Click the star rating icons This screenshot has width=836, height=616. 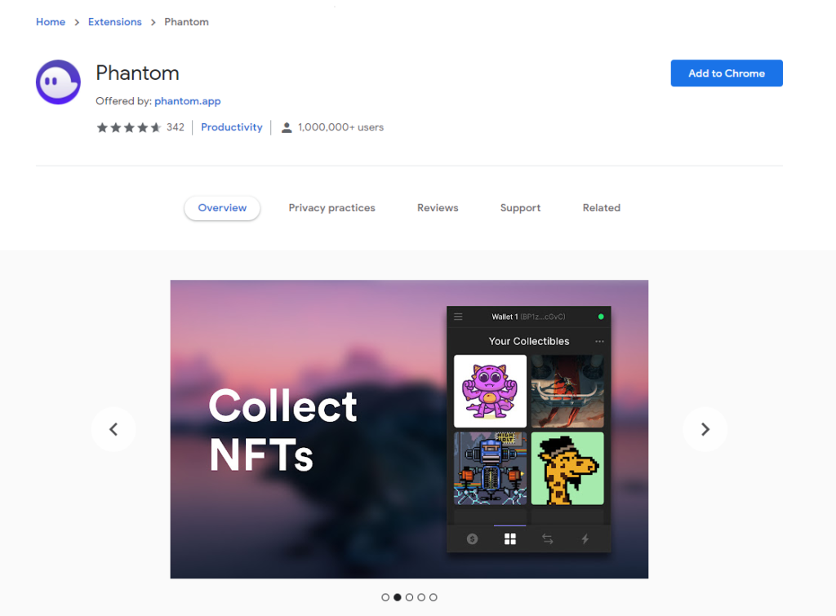(x=128, y=127)
